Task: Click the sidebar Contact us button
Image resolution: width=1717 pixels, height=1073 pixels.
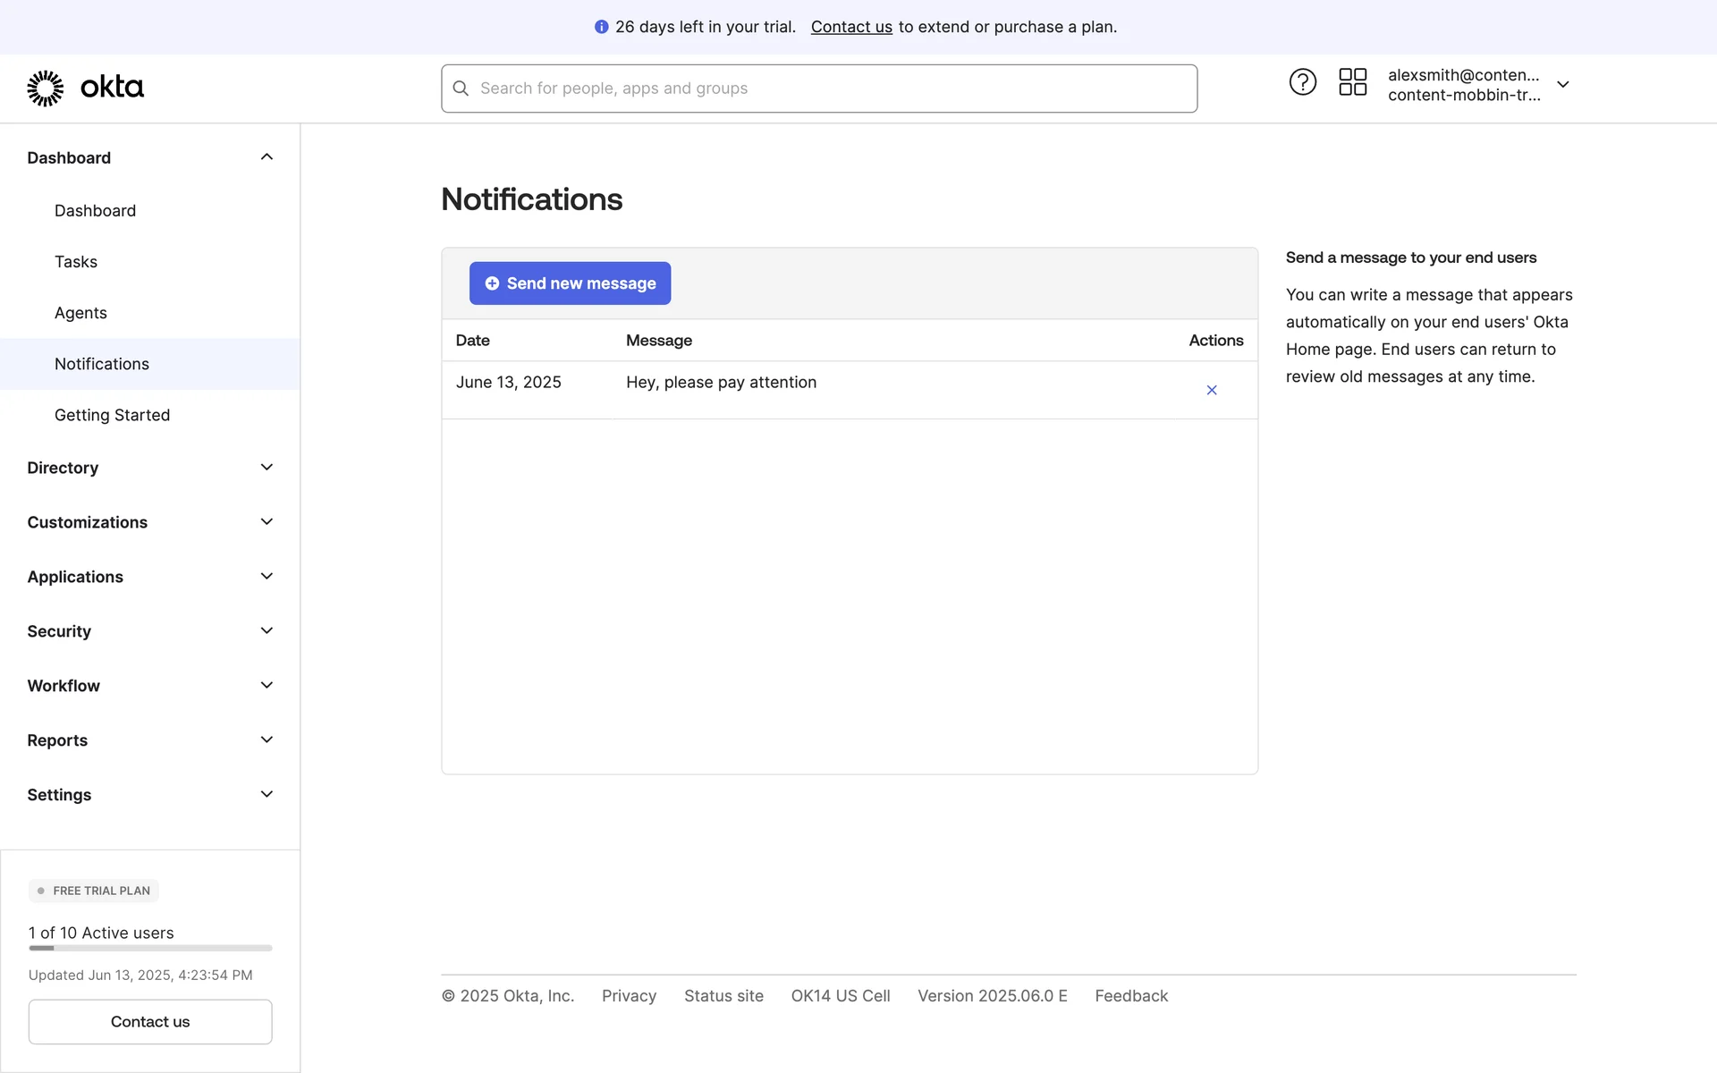Action: [x=150, y=1021]
